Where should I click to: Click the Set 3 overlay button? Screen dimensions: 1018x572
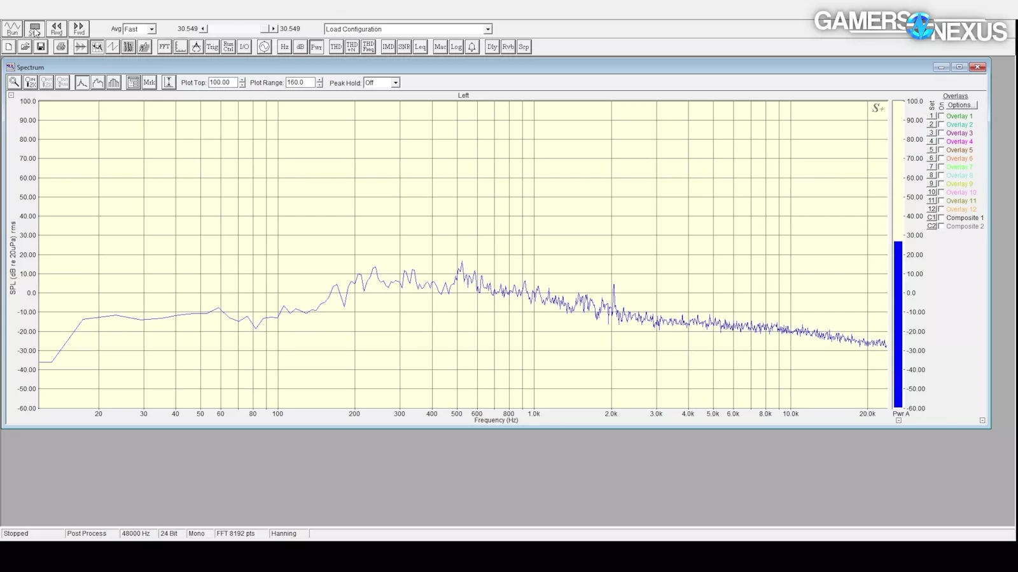[931, 133]
